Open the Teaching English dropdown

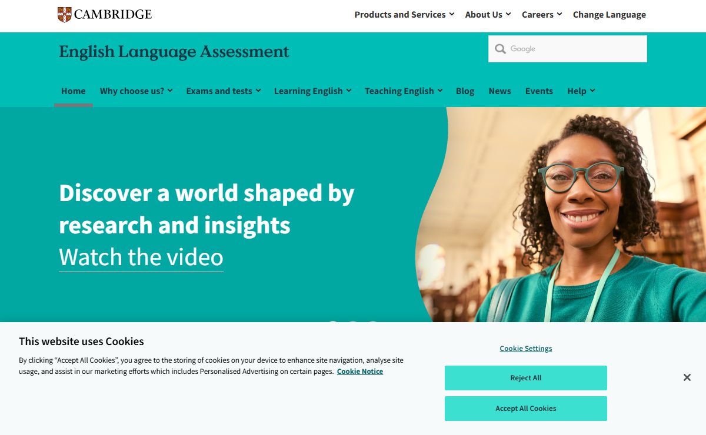(x=404, y=91)
